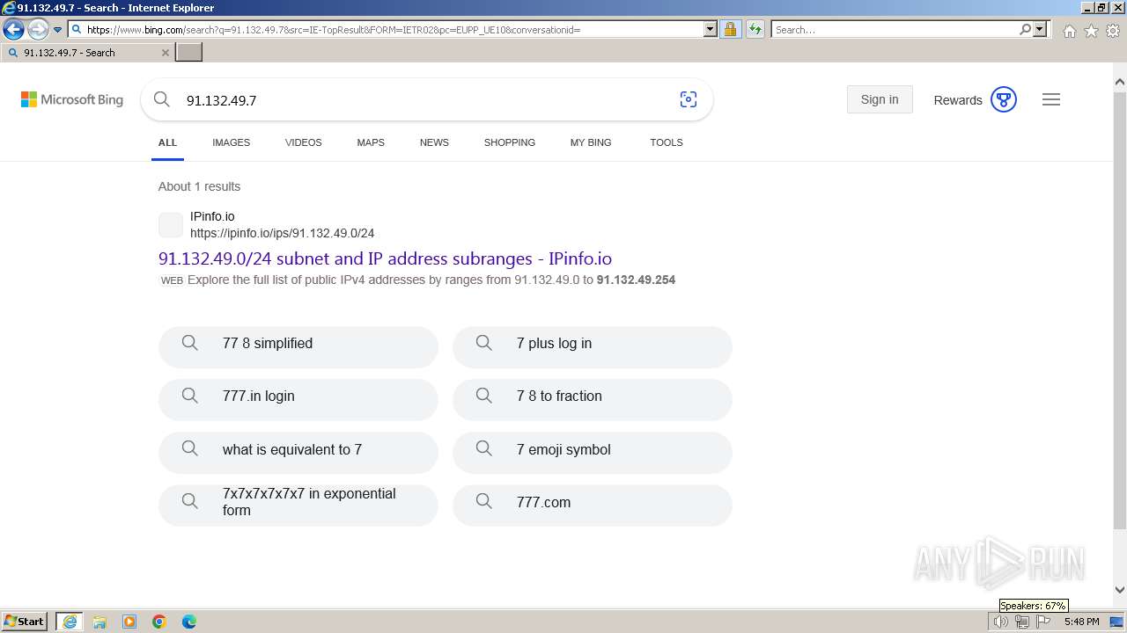The width and height of the screenshot is (1127, 633).
Task: Click the IE toolbar search box
Action: coord(895,30)
